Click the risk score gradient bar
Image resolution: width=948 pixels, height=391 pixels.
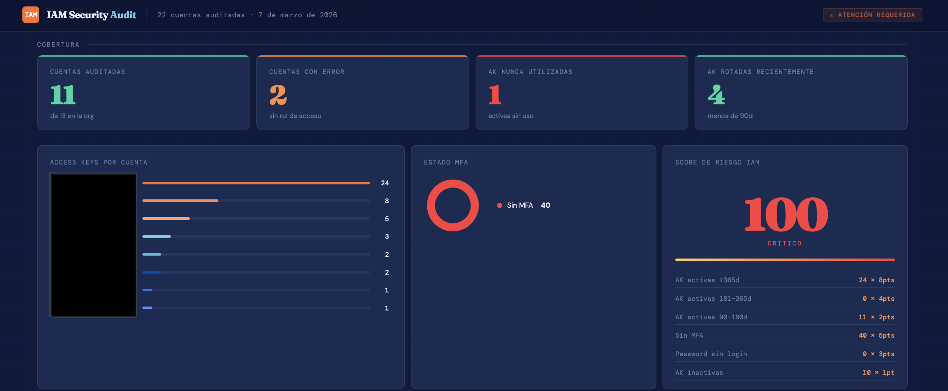pos(785,260)
